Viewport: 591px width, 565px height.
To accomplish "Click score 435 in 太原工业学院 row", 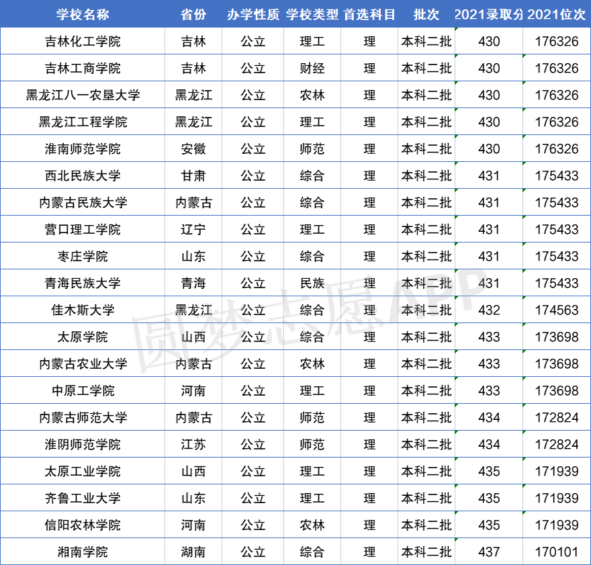I will click(489, 471).
